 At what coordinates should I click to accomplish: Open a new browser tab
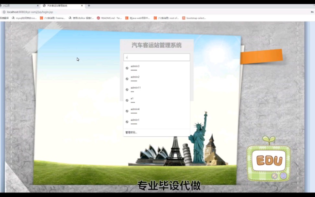(89, 6)
